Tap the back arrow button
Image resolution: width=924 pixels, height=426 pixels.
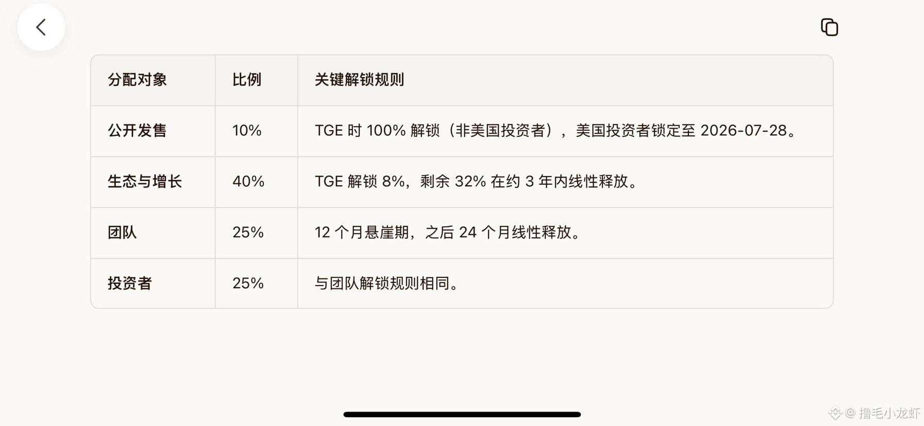(41, 27)
